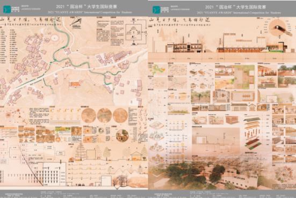Click the Yuanye Awards logo on left poster
The width and height of the screenshot is (296, 198).
point(11,9)
